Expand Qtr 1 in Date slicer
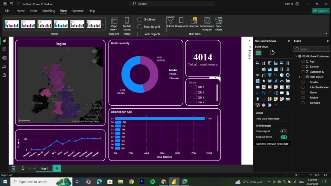Image resolution: width=331 pixels, height=186 pixels. click(191, 87)
